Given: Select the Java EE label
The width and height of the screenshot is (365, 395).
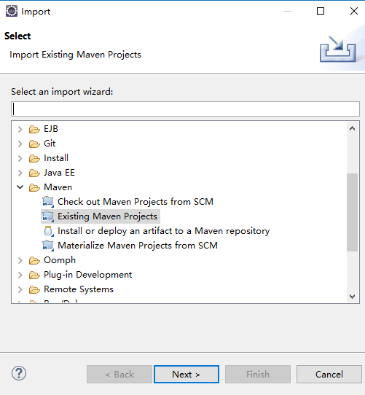Looking at the screenshot, I should coord(59,173).
